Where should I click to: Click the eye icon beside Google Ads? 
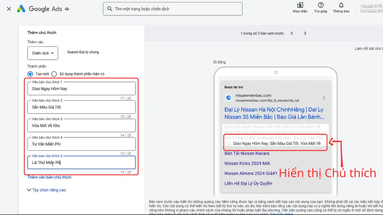pyautogui.click(x=66, y=9)
